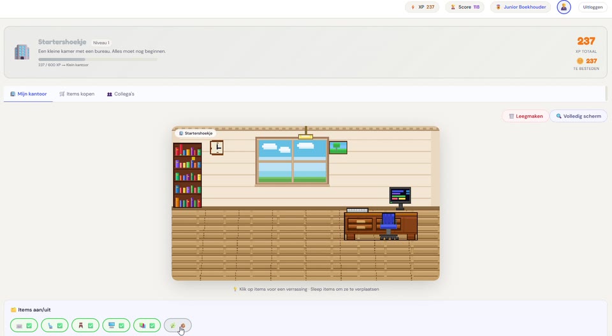
Task: Click the Niveau 1 level badge
Action: click(x=101, y=43)
